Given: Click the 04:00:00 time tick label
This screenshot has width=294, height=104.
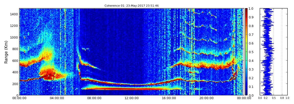Looking at the screenshot, I should (56, 98).
